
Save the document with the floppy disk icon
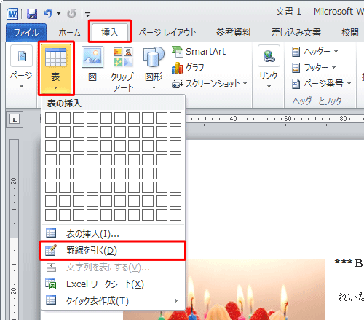(32, 14)
